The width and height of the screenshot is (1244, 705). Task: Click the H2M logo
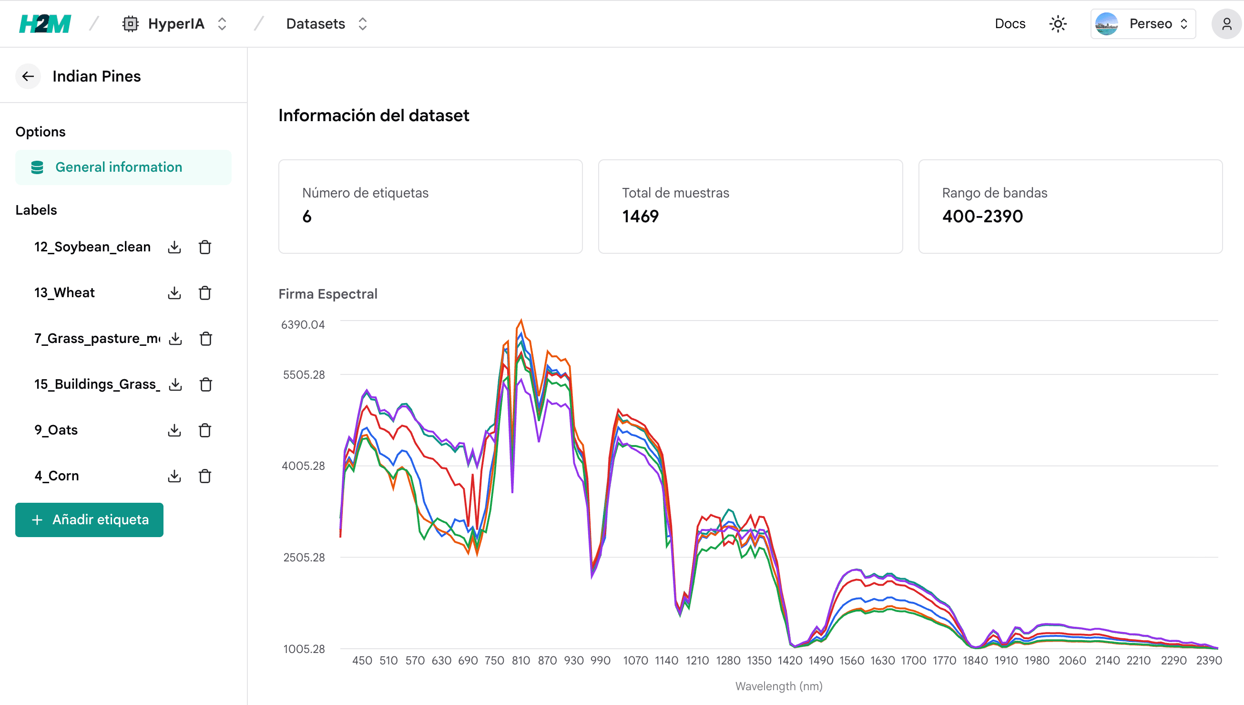pos(45,24)
